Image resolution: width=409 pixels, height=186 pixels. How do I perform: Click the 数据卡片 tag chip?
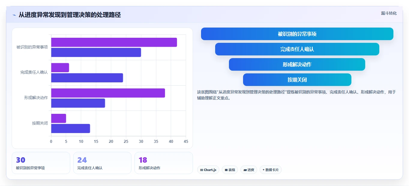click(x=271, y=170)
